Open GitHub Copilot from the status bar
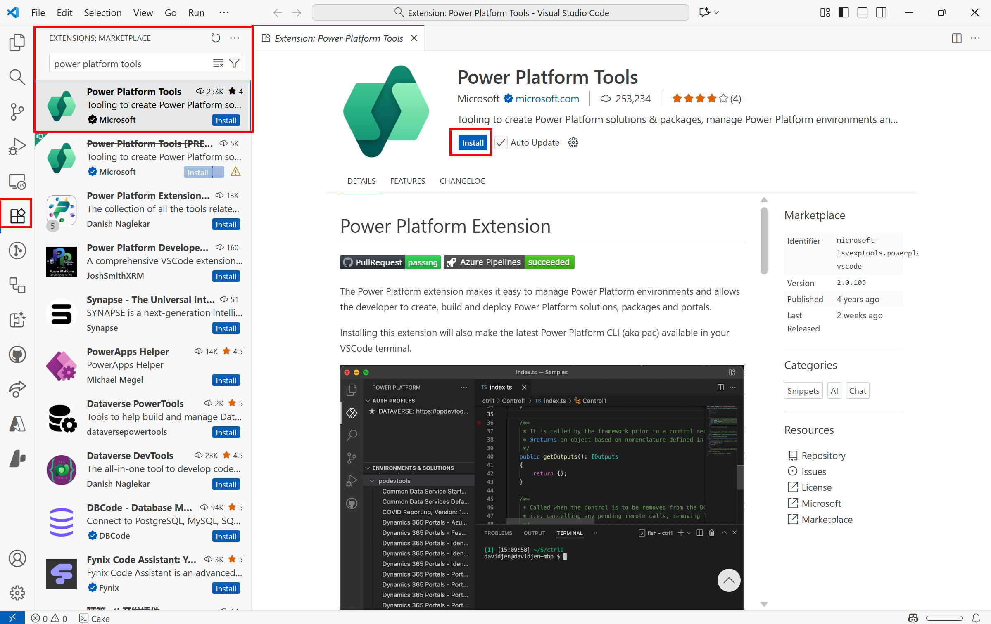This screenshot has height=624, width=991. click(912, 618)
